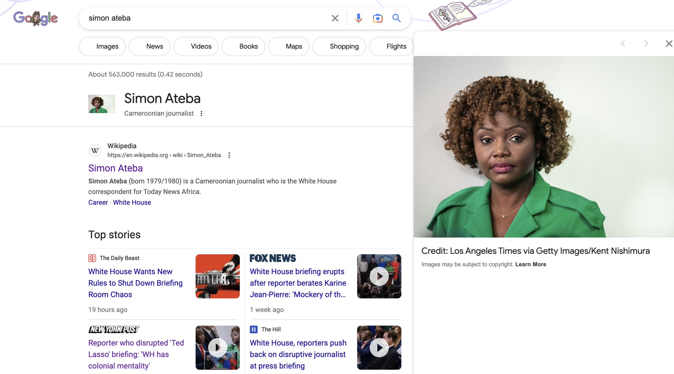Click the Fox News logo

[273, 258]
